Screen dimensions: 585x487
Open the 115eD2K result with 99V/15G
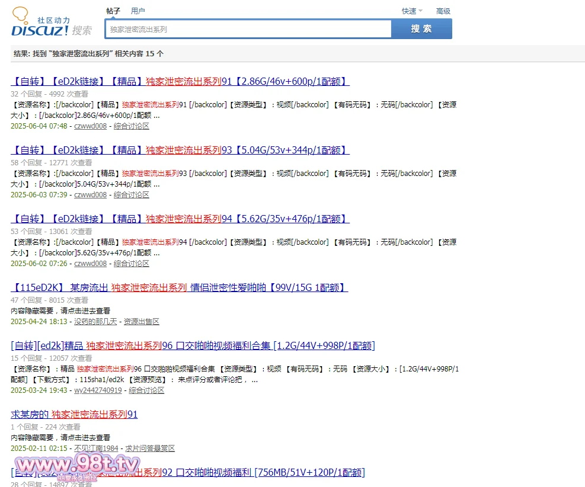179,288
